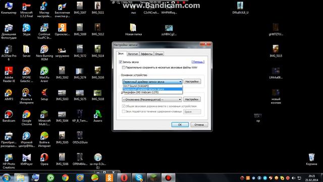Select the KMPlayer desktop shortcut
Viewport: 323px width, 182px height.
click(x=27, y=160)
